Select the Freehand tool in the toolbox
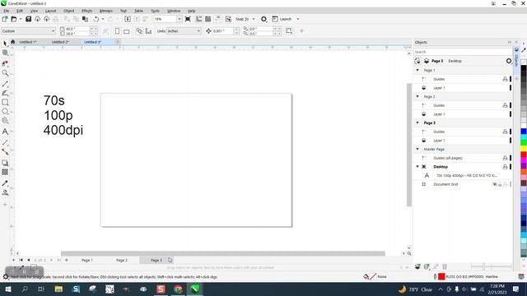This screenshot has height=296, width=527. (x=5, y=84)
